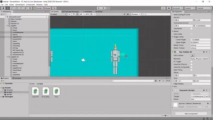Select the Scale tool

click(17, 8)
